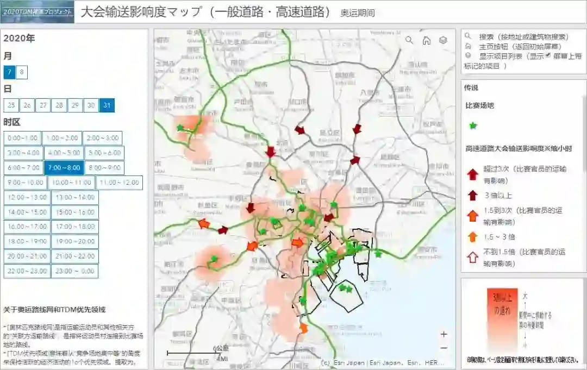Click the green venue star in legend

coord(473,126)
